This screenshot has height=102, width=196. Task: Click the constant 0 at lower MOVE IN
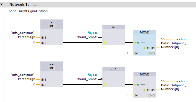tap(127, 95)
